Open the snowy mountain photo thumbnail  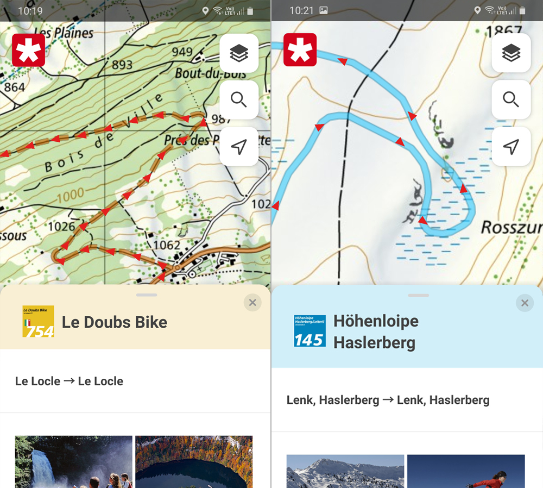tap(345, 471)
